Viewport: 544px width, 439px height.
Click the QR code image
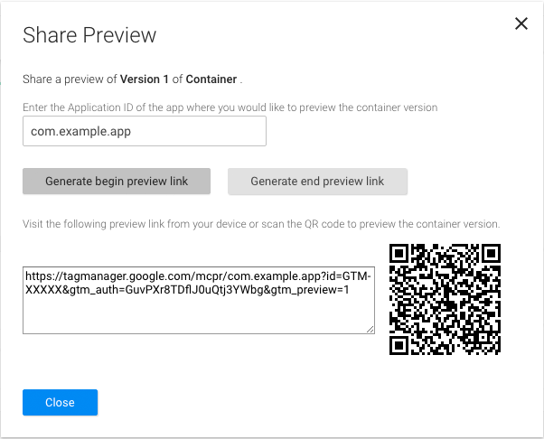pyautogui.click(x=445, y=300)
